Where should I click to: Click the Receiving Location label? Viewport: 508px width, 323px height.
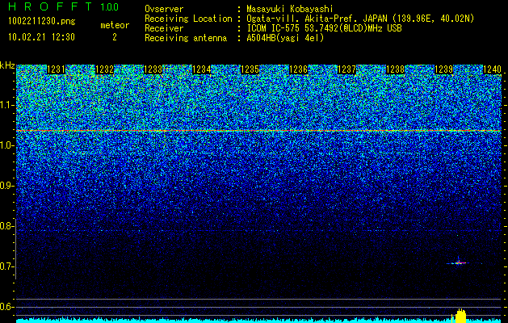(188, 19)
